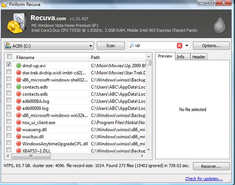The width and height of the screenshot is (235, 185).
Task: Follow the Check for updates link
Action: 204,179
